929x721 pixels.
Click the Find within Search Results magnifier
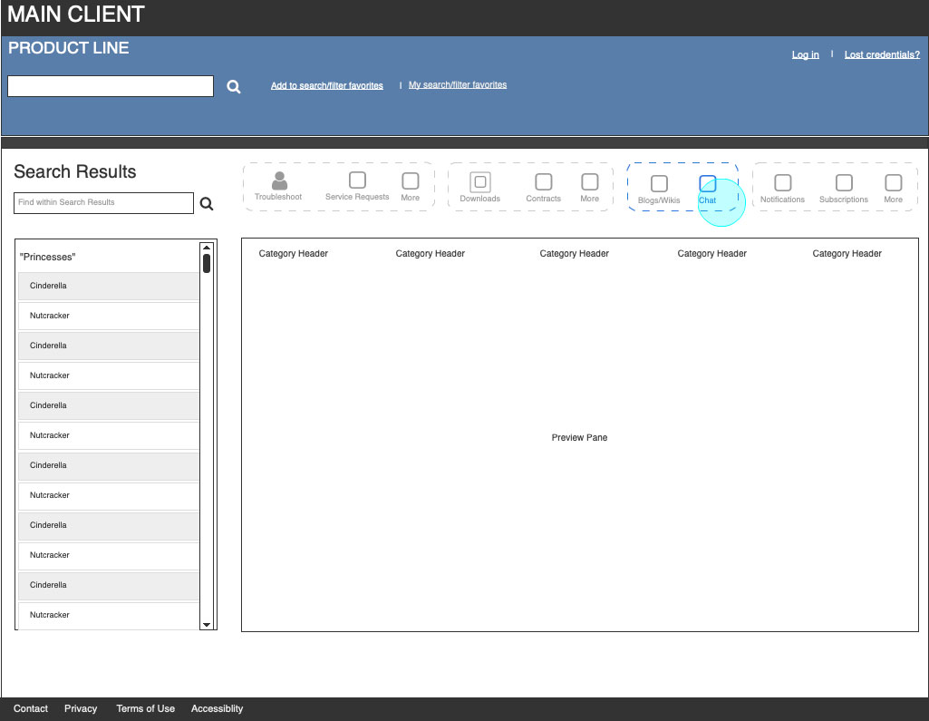point(207,204)
